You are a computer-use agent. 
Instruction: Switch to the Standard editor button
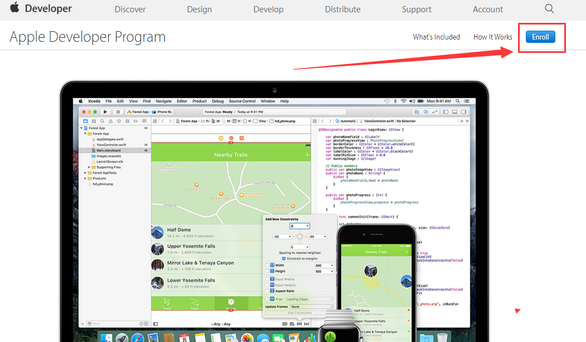pyautogui.click(x=417, y=112)
